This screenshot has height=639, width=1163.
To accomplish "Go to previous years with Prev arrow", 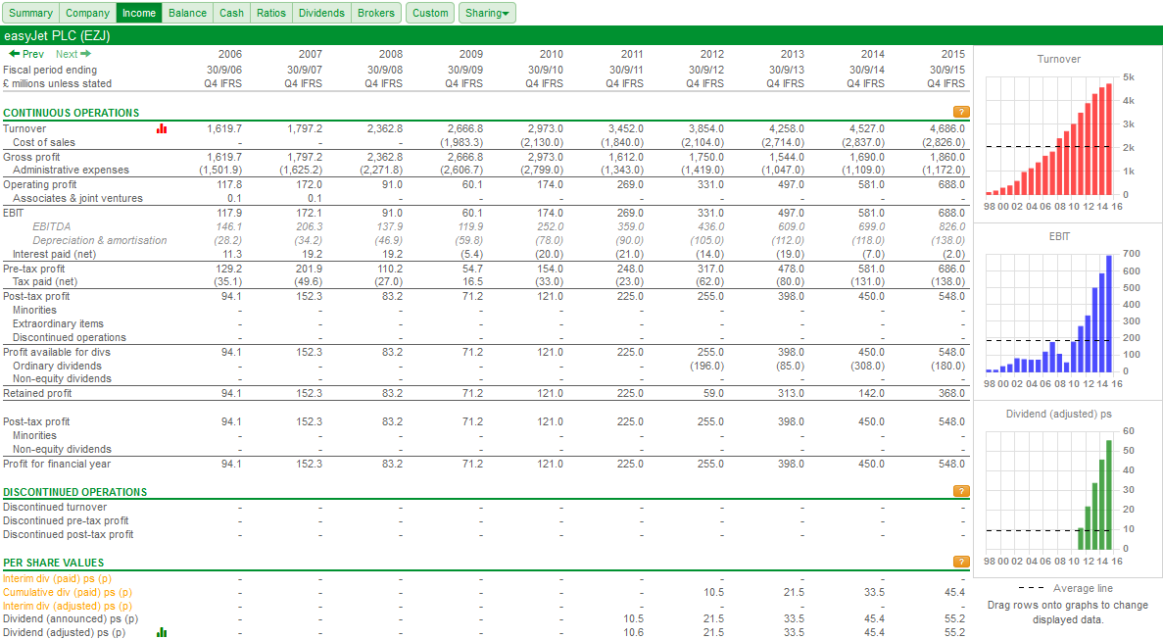I will [25, 54].
